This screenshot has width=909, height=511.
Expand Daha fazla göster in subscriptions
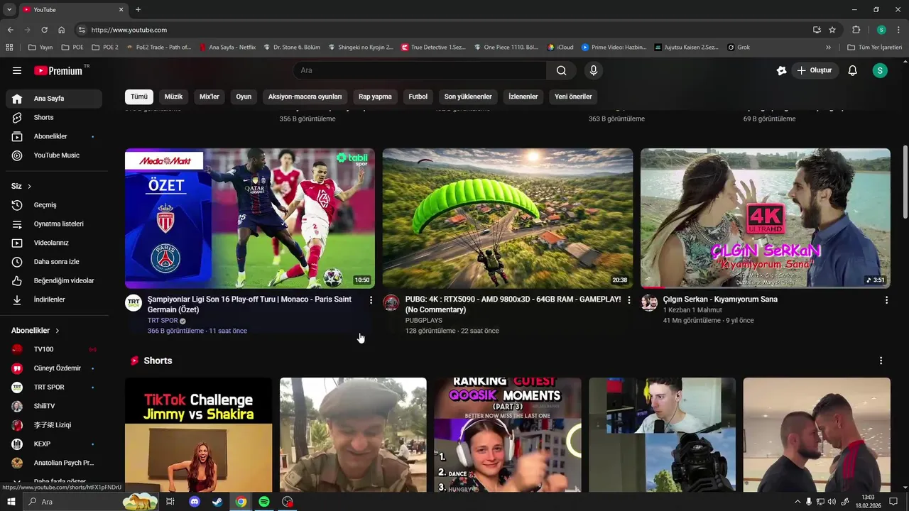click(x=54, y=482)
